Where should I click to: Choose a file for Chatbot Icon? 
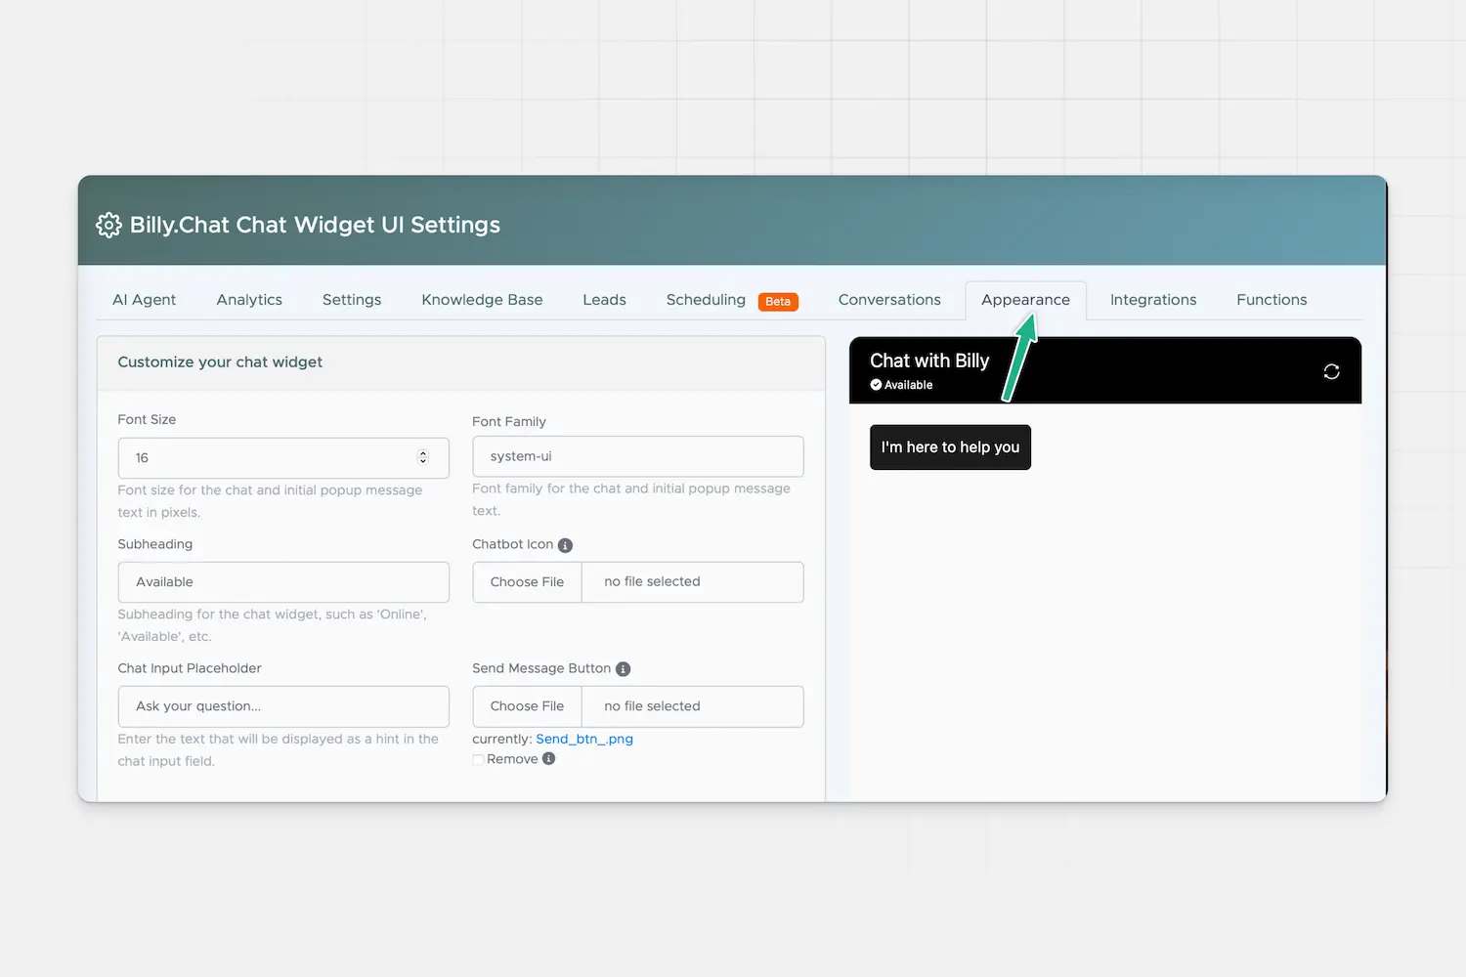click(527, 582)
